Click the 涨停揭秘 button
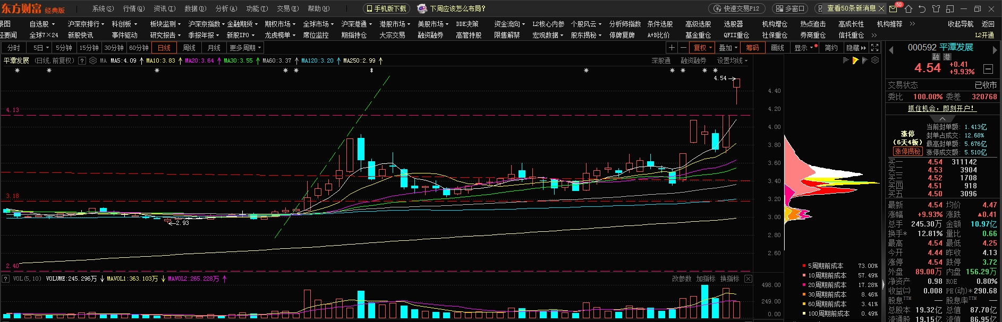 tap(907, 151)
